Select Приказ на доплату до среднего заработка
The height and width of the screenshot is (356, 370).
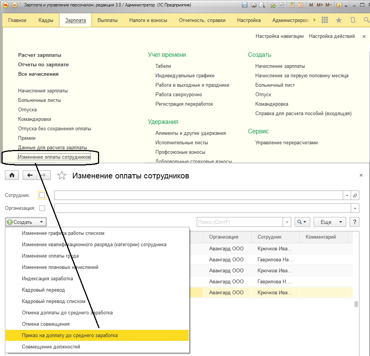70,336
